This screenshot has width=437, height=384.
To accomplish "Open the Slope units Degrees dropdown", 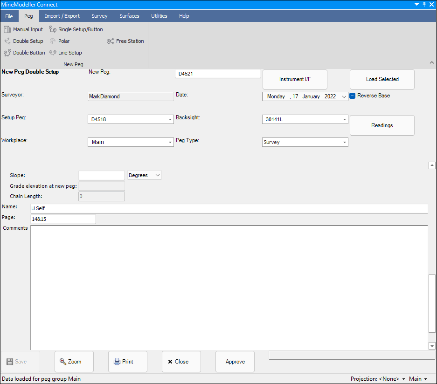I will (x=157, y=175).
